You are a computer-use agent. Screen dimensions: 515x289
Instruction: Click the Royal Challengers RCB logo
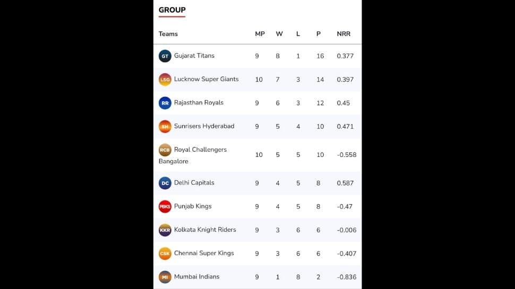coord(165,150)
